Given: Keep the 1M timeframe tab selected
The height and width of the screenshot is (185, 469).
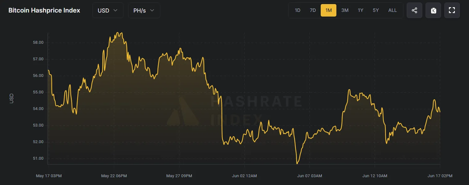Looking at the screenshot, I should [x=329, y=10].
